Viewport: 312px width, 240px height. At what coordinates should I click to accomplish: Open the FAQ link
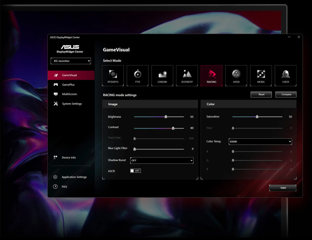pyautogui.click(x=64, y=187)
